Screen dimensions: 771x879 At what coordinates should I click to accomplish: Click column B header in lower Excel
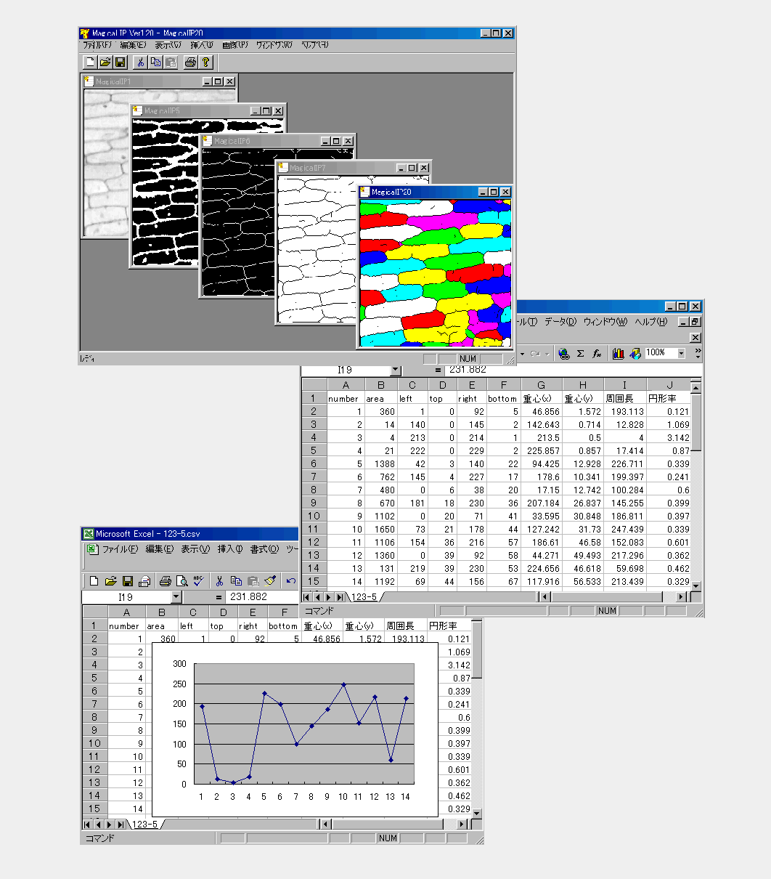click(161, 612)
